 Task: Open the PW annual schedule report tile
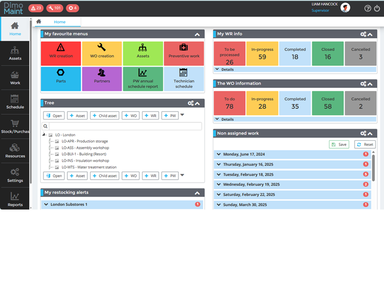click(x=143, y=79)
